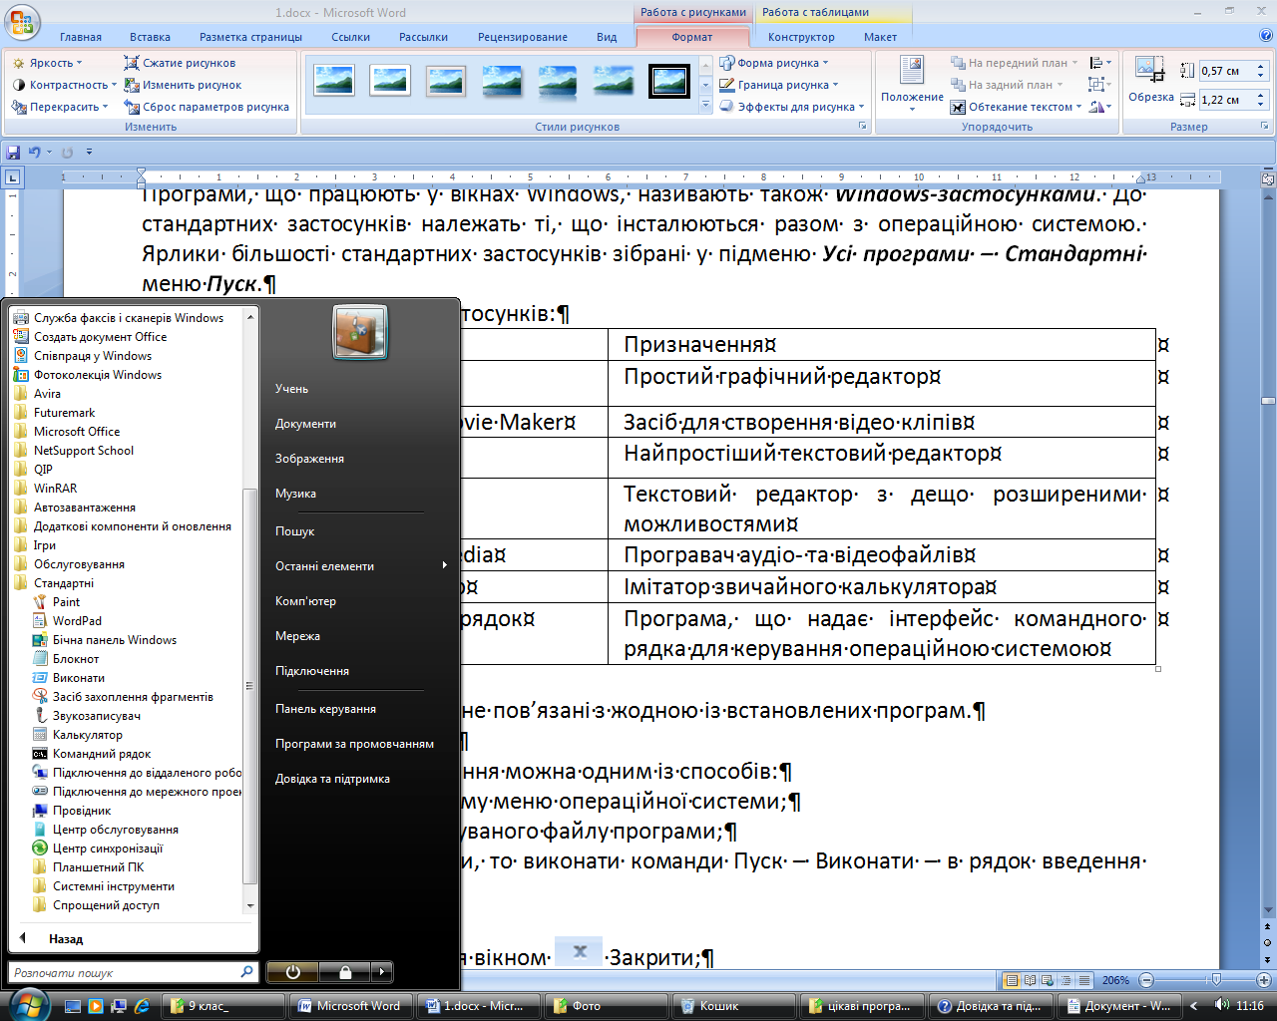Click Програми за промовчанням

click(354, 744)
